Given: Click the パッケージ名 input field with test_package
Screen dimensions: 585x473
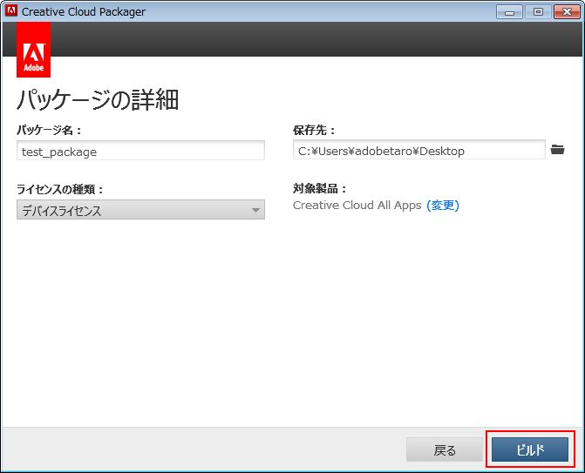Looking at the screenshot, I should 140,151.
